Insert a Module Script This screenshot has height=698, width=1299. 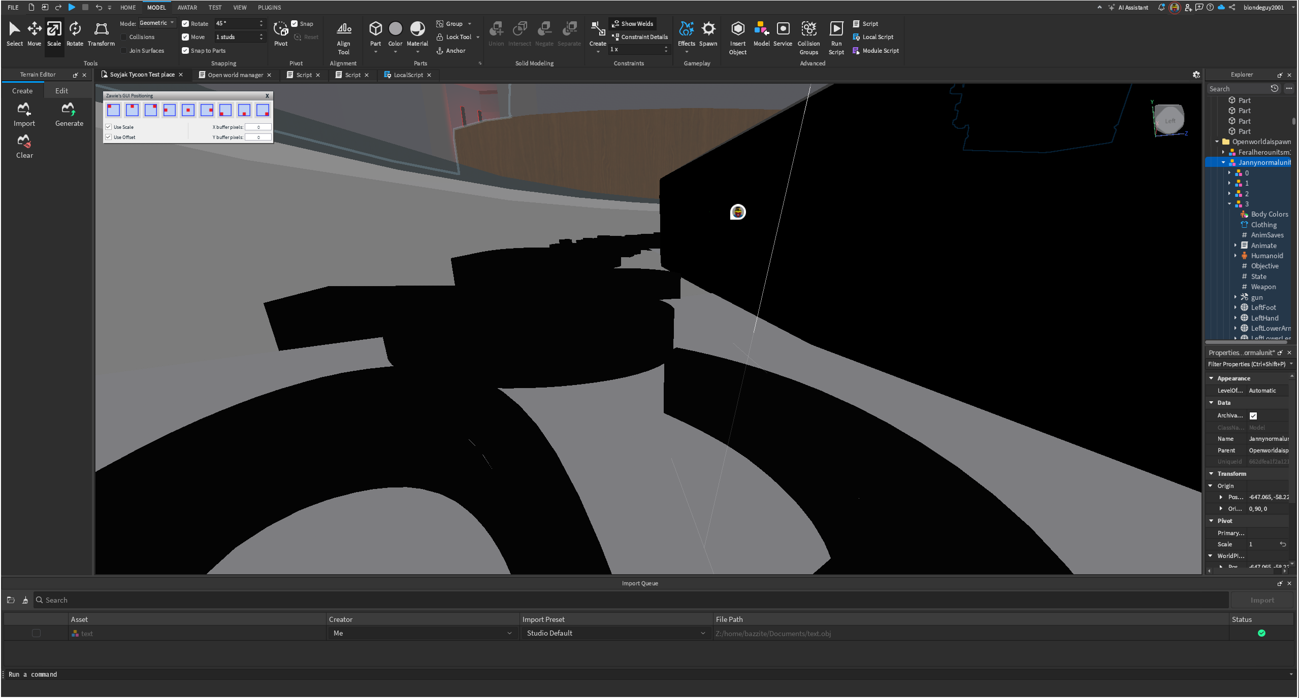pyautogui.click(x=875, y=51)
